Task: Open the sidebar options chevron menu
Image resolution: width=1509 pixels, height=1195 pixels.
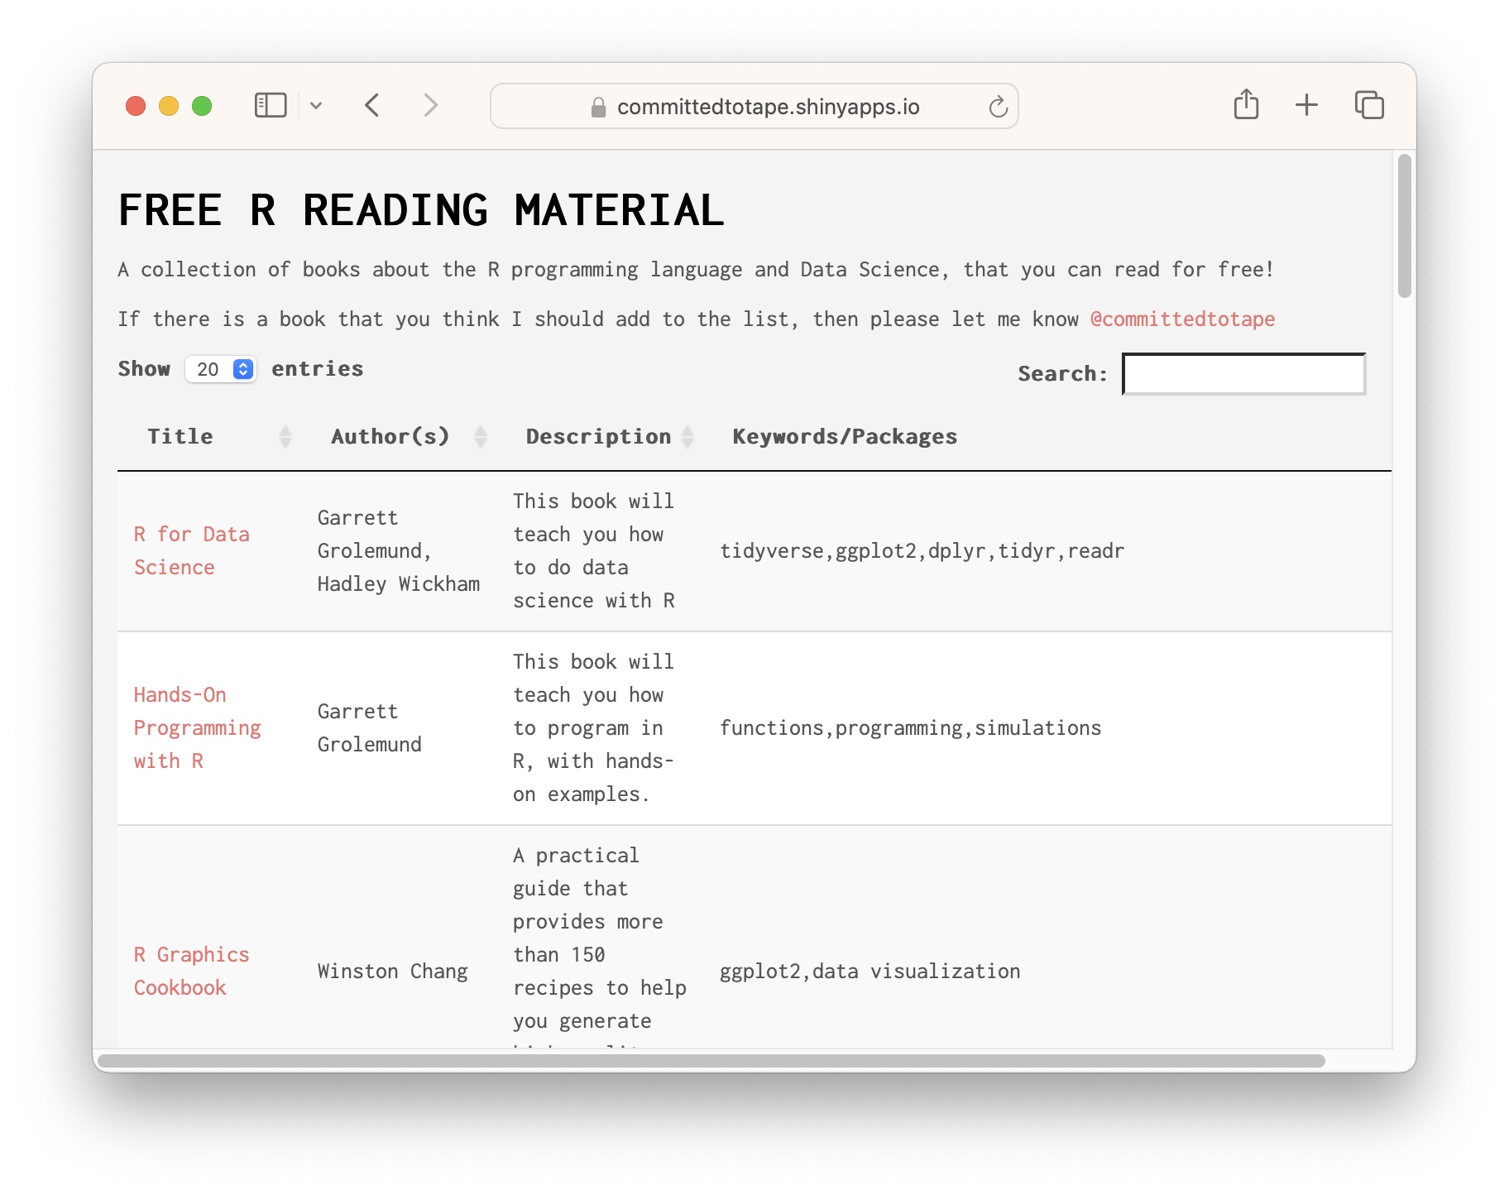Action: point(316,106)
